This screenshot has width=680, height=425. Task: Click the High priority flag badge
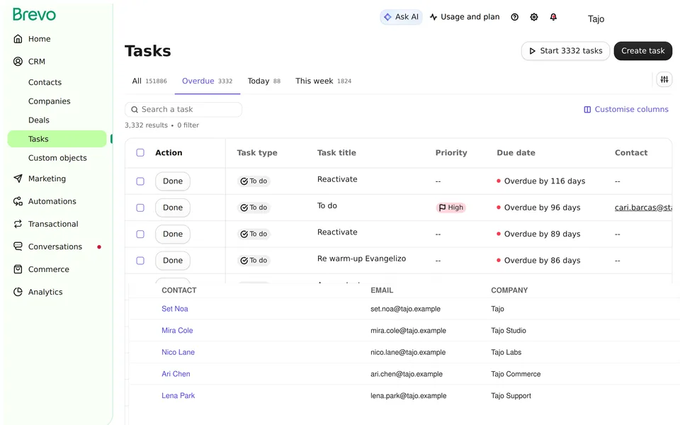pyautogui.click(x=451, y=208)
